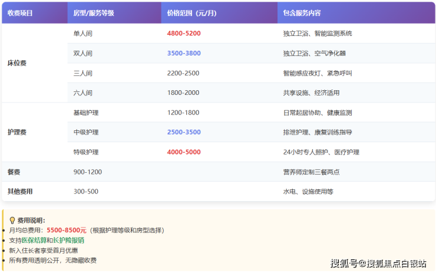Click the 搜狐号@搜狐焦点白银站 watermark
Screen dimensions: 436x273
pos(378,263)
